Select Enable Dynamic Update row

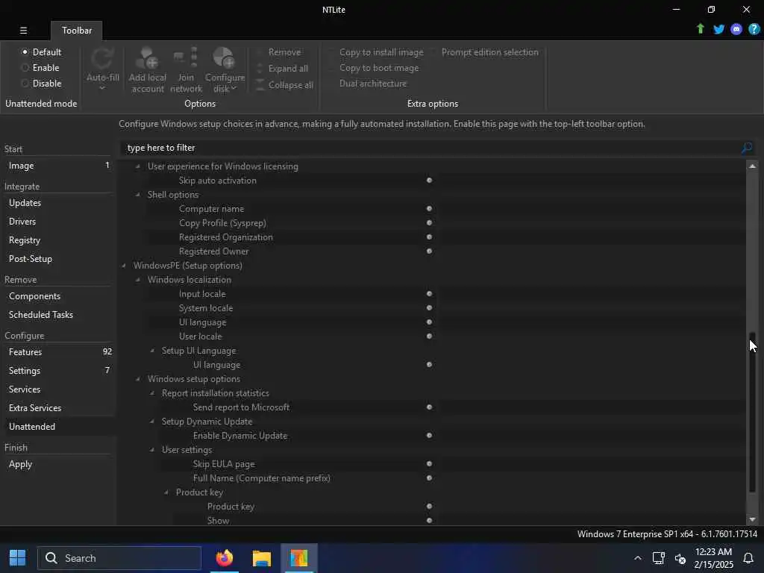tap(431, 436)
